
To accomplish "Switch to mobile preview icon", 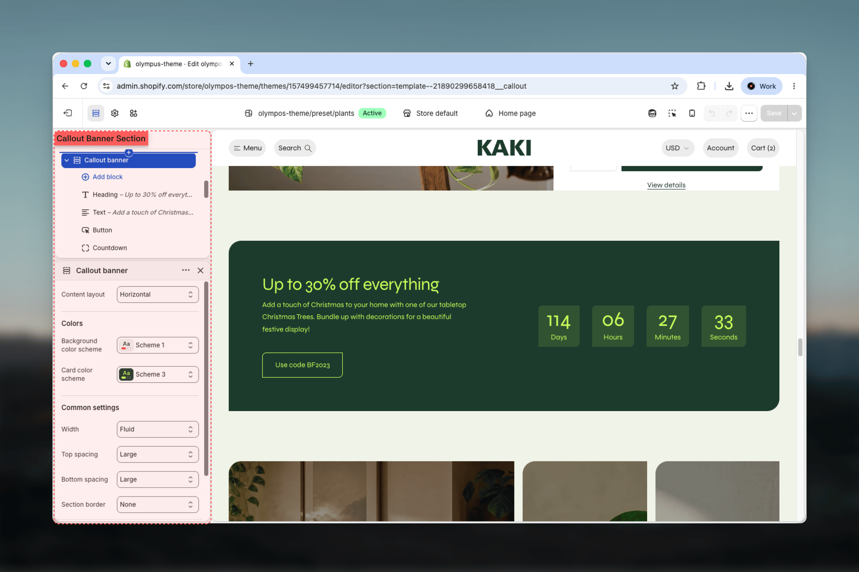I will [692, 113].
